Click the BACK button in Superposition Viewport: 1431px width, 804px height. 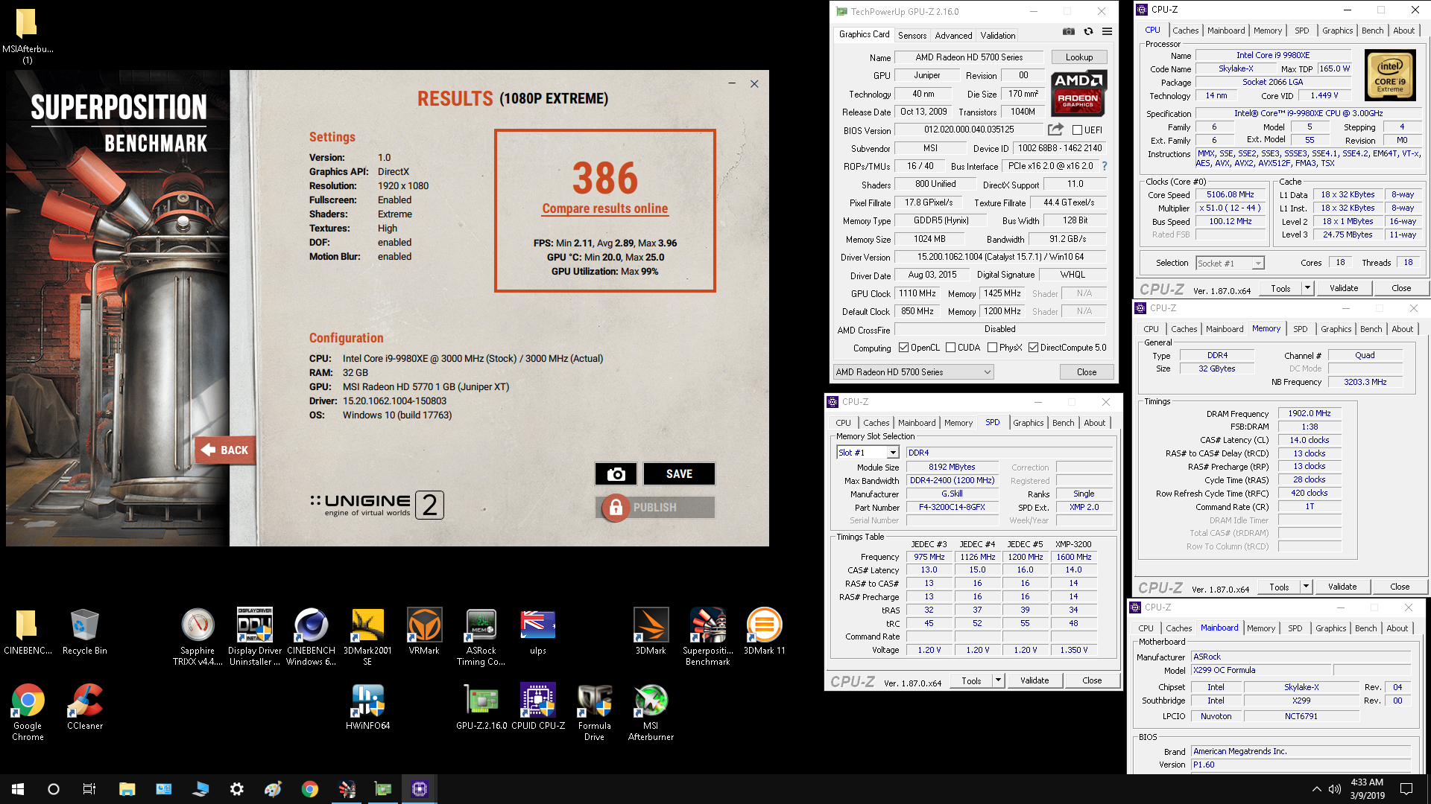(x=226, y=450)
